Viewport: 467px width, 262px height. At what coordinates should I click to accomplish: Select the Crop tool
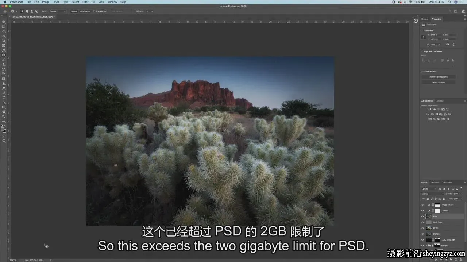pyautogui.click(x=4, y=41)
